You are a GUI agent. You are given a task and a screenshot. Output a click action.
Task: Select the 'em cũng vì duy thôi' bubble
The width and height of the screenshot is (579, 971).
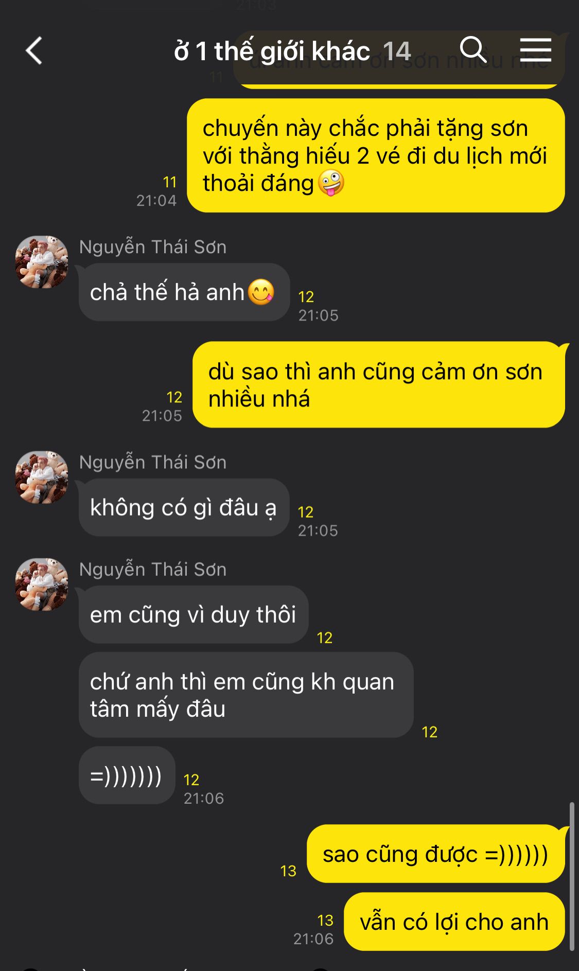coord(194,614)
